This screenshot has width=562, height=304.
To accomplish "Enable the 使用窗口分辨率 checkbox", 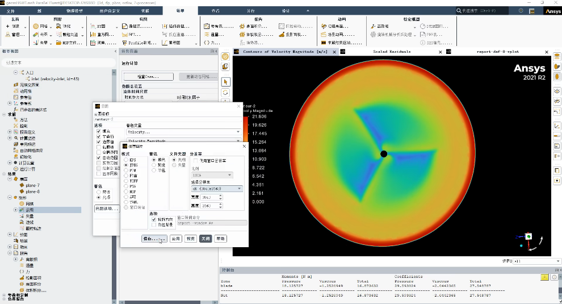I will coord(196,160).
